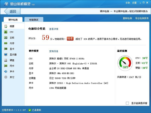Click graphics value 英特尔 GMA 4500
151x113 pixels.
pyautogui.click(x=62, y=73)
